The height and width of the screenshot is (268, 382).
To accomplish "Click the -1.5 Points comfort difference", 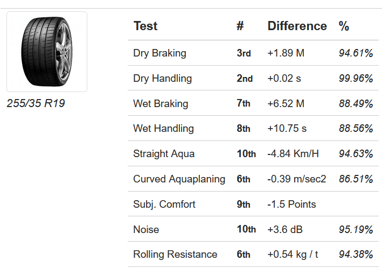I will [x=291, y=204].
